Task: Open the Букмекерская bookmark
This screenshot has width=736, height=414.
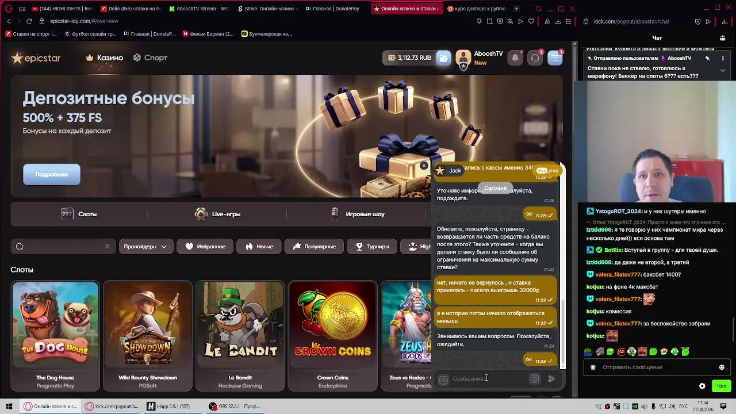Action: coord(267,34)
